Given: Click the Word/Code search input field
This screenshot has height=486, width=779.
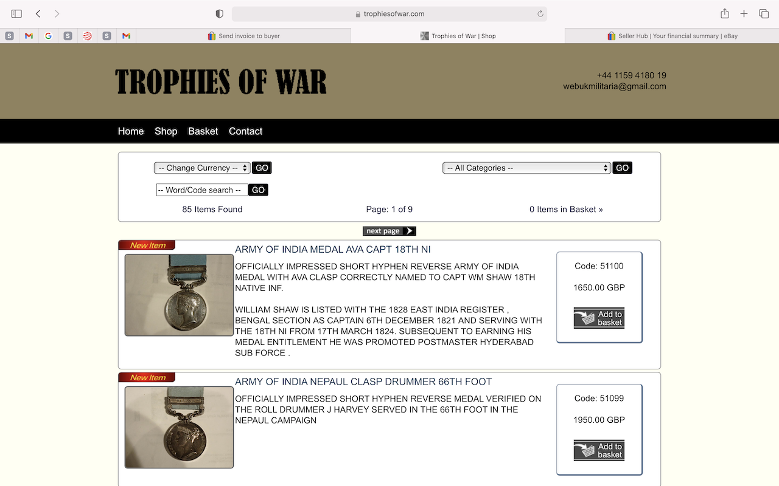Looking at the screenshot, I should pyautogui.click(x=202, y=190).
